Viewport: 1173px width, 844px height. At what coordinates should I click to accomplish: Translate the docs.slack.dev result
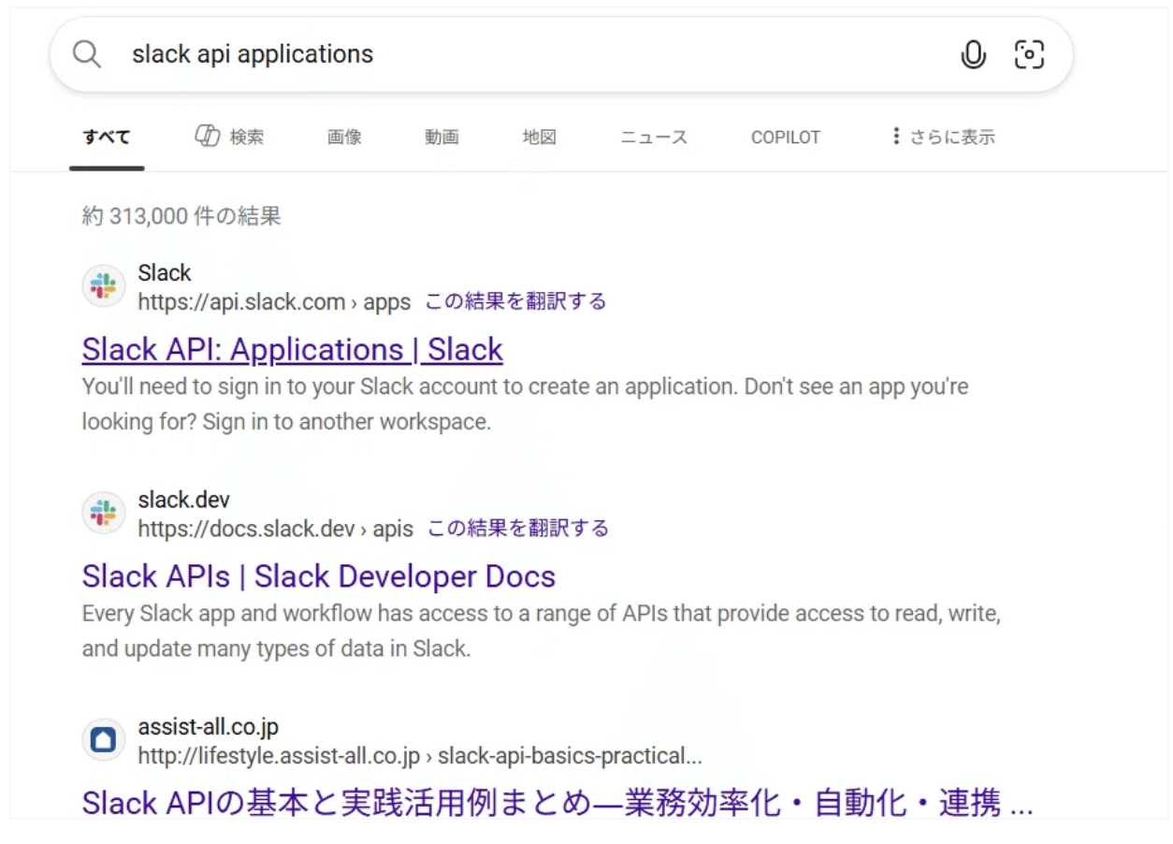[518, 528]
